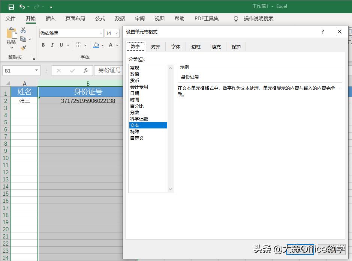The width and height of the screenshot is (352, 261).
Task: Toggle underline formatting
Action: pos(61,45)
